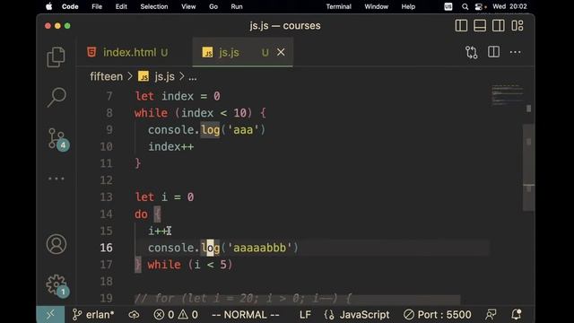This screenshot has height=323, width=574.
Task: Open the Apple menu
Action: (x=48, y=6)
